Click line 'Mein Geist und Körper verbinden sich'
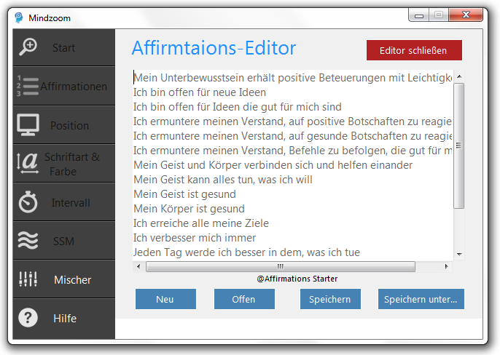This screenshot has width=500, height=355. pos(273,165)
